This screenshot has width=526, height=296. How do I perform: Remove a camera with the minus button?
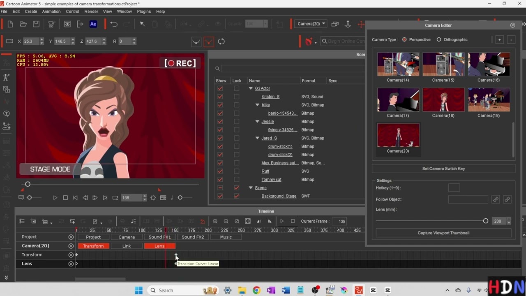point(511,40)
